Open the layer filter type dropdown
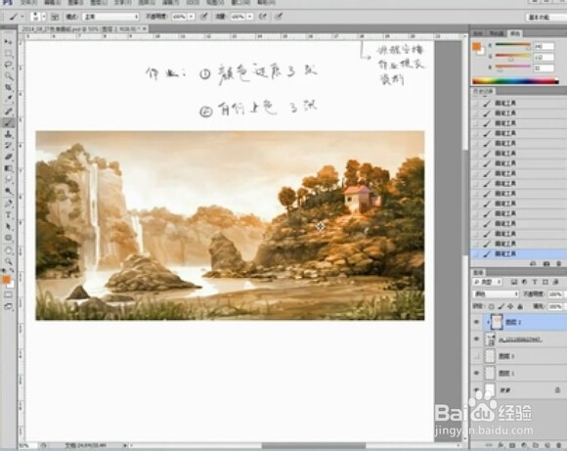The image size is (567, 451). 487,282
